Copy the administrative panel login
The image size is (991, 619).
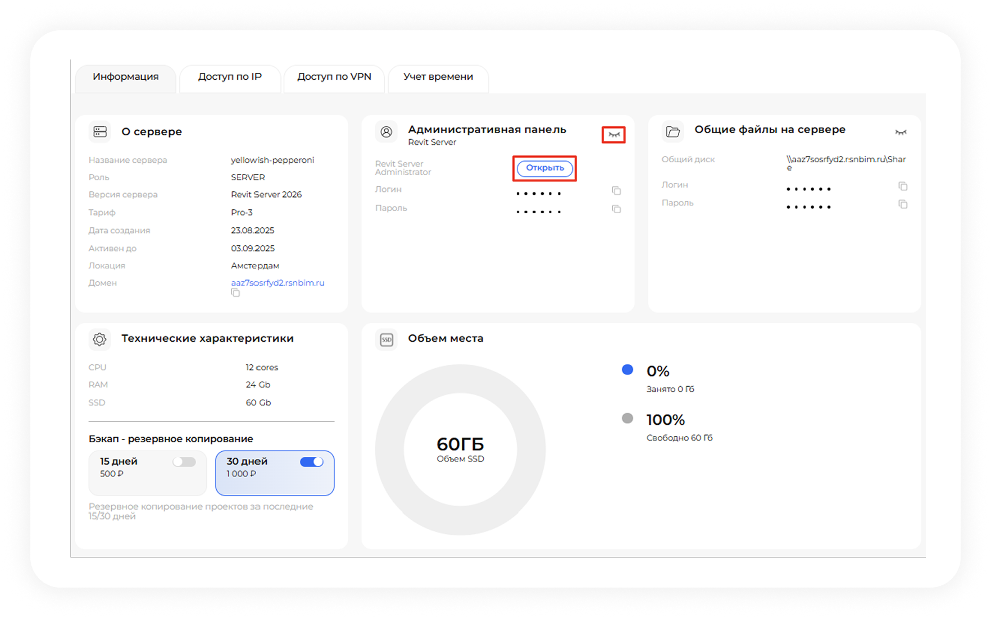point(616,191)
